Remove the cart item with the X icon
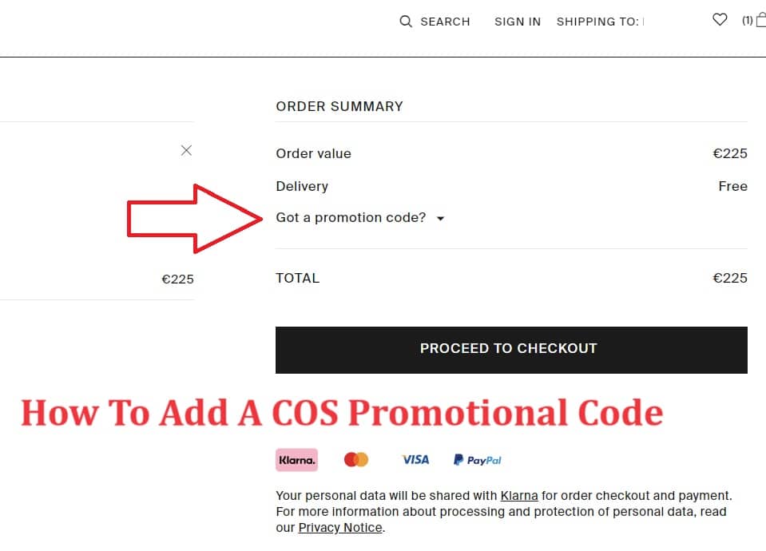Viewport: 766px width, 551px height. (186, 150)
